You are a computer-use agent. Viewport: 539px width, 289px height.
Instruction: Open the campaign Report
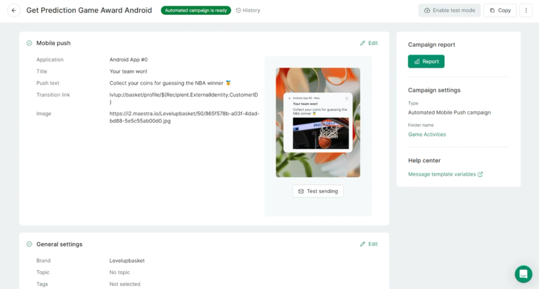(426, 61)
